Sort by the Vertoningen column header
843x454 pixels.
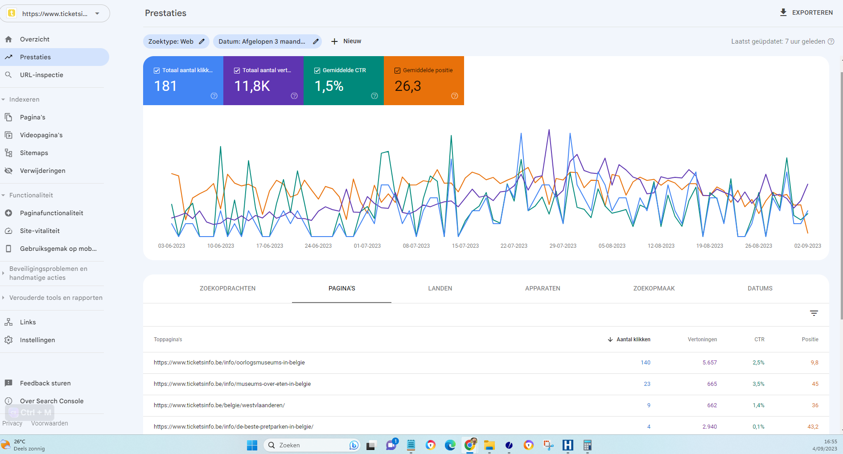click(702, 339)
